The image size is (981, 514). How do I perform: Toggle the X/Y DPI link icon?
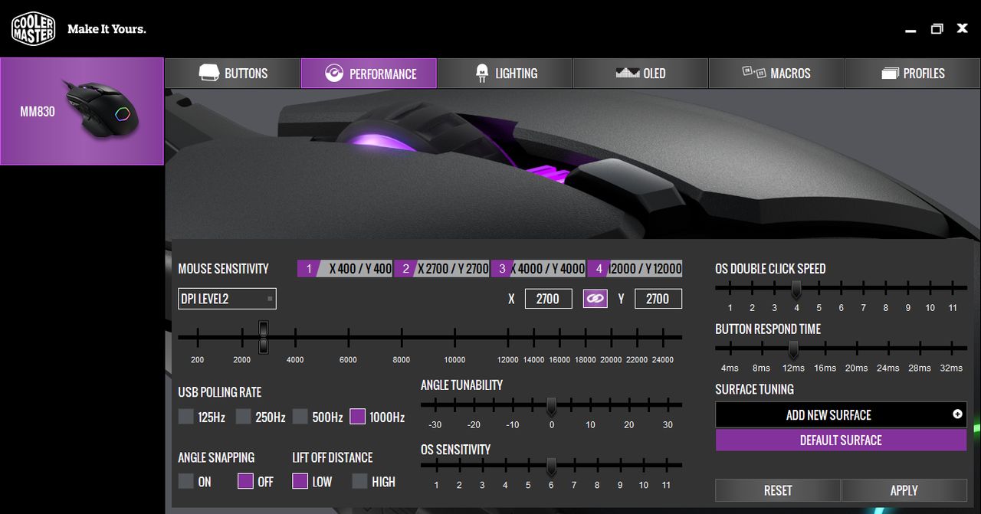pos(595,299)
